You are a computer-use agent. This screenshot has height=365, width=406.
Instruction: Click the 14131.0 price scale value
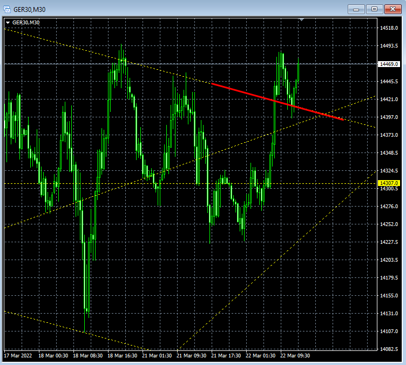389,314
